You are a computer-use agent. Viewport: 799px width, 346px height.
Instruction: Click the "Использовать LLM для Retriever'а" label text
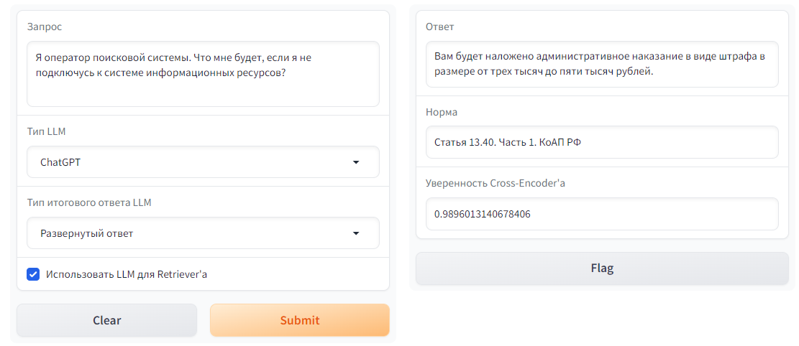[127, 274]
